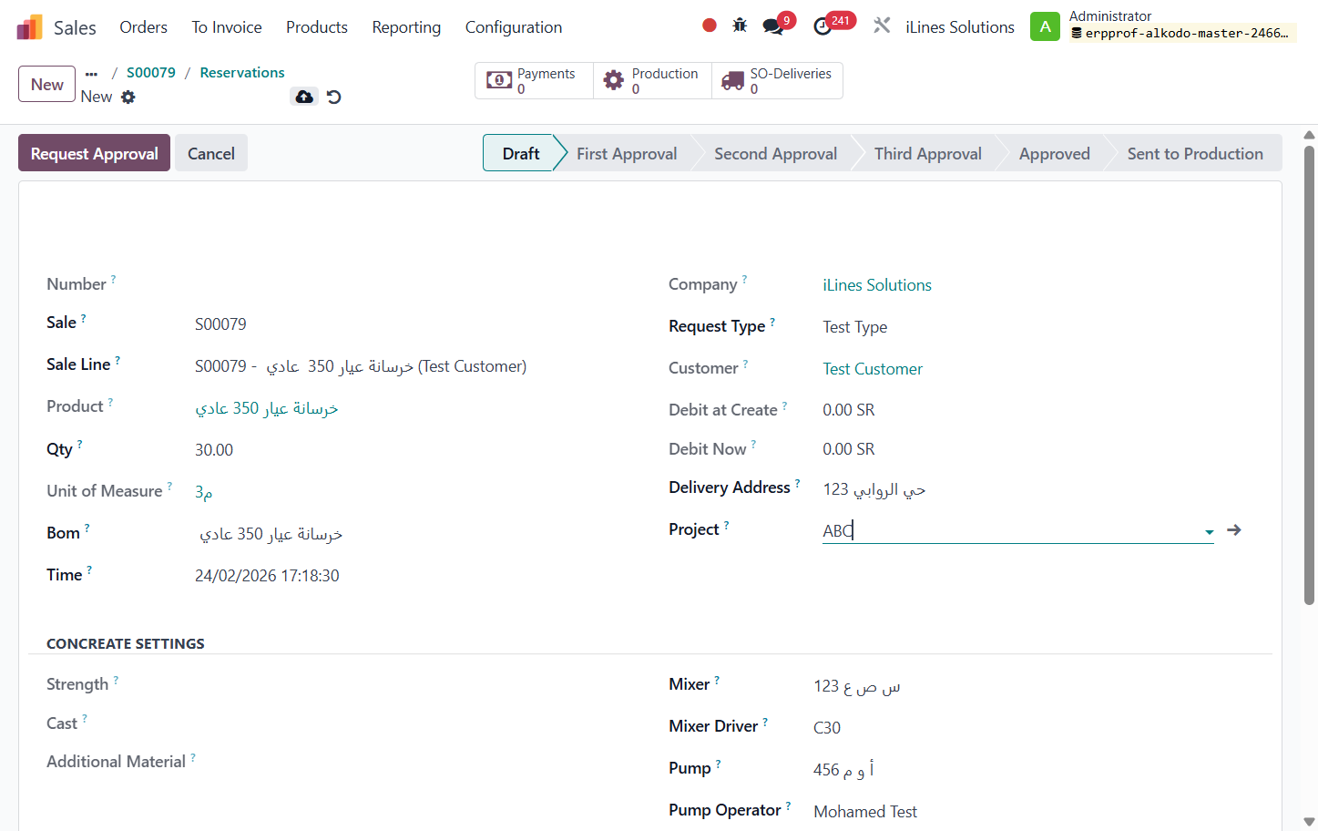
Task: Open the Configuration menu
Action: pyautogui.click(x=514, y=27)
